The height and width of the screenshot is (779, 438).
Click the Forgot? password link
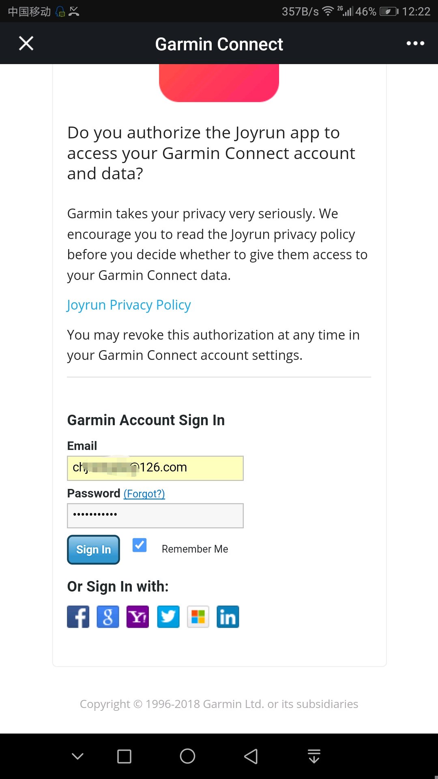pyautogui.click(x=144, y=494)
